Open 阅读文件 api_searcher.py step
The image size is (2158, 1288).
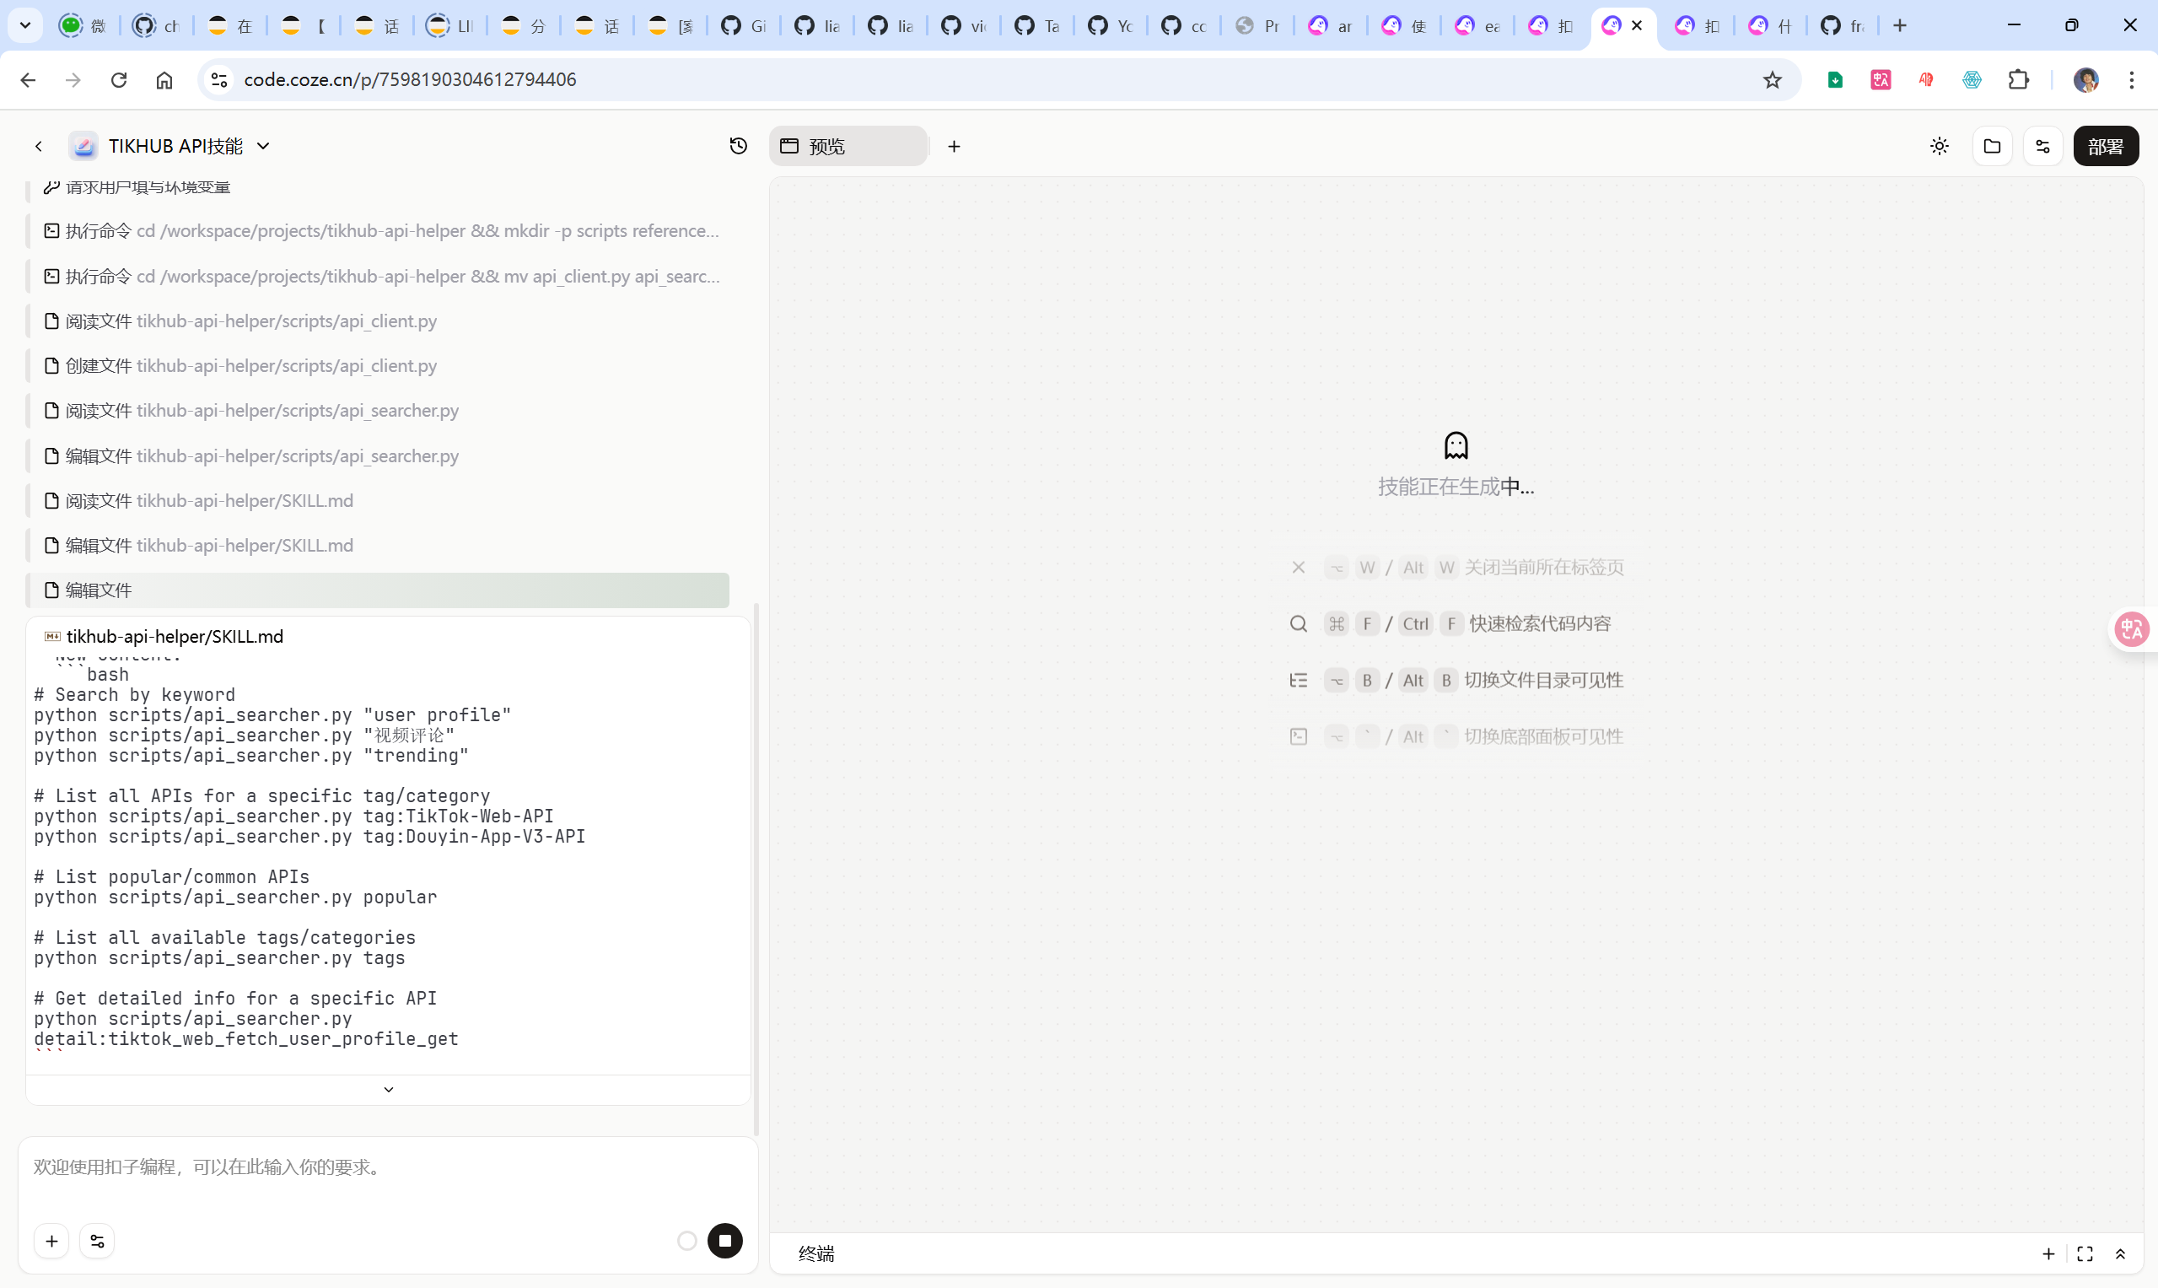(x=378, y=411)
